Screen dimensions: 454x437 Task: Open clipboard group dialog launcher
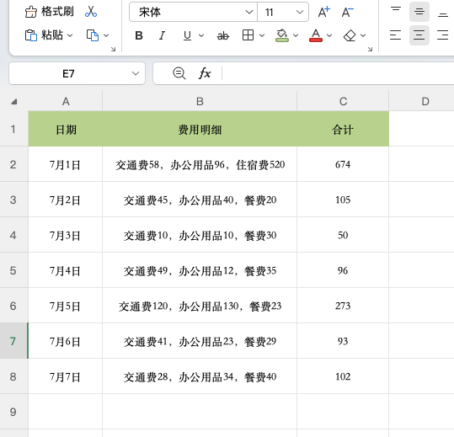(x=113, y=49)
